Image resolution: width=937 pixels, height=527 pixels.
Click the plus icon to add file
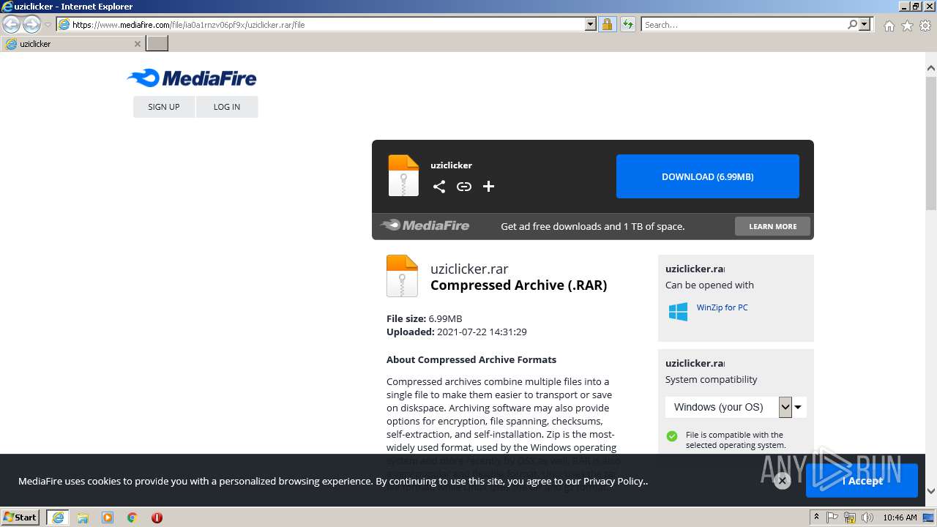pyautogui.click(x=489, y=187)
